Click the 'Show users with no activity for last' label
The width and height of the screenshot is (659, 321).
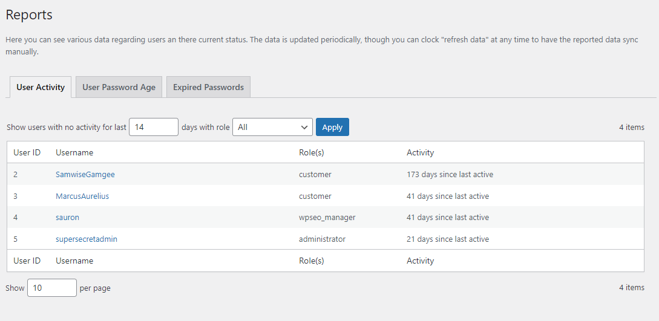67,127
